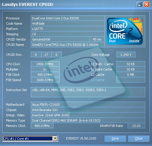The width and height of the screenshot is (152, 146).
Task: Click the Asus P5KPL-C/1600 motherboard value
Action: click(x=88, y=105)
